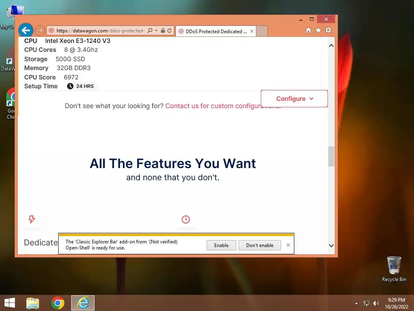This screenshot has height=311, width=414.
Task: Click the search magnifier in address bar
Action: (x=150, y=31)
